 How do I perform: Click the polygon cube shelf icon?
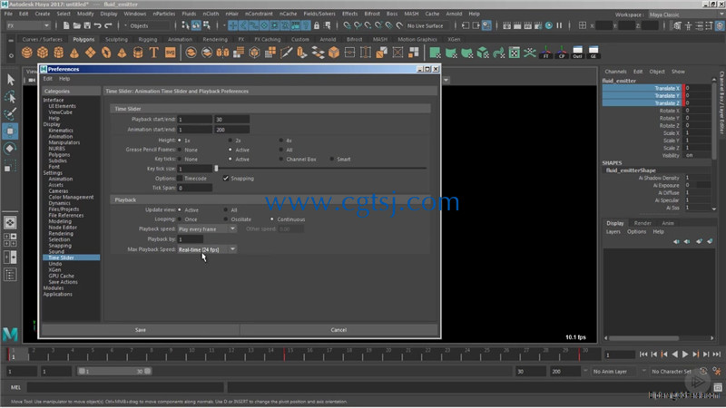(x=43, y=53)
